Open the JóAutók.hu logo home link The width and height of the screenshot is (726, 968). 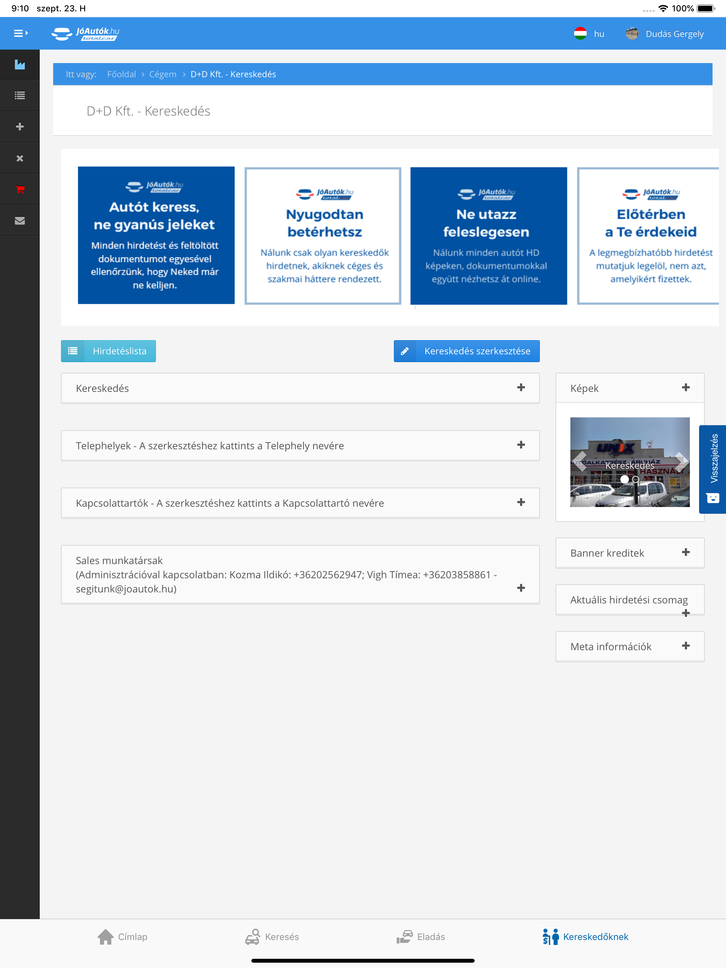click(85, 34)
